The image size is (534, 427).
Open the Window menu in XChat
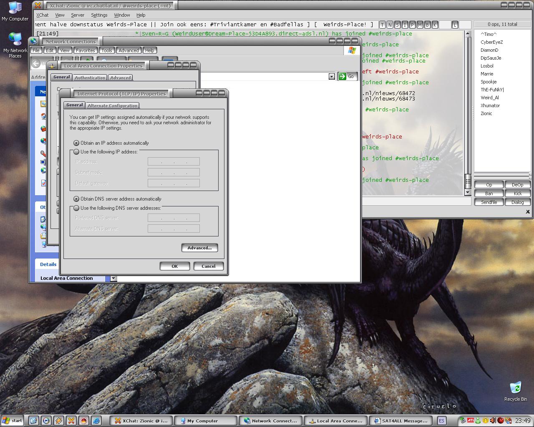(122, 15)
